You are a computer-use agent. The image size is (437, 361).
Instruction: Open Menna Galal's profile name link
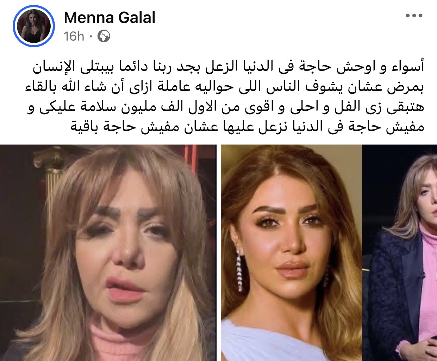pyautogui.click(x=110, y=18)
